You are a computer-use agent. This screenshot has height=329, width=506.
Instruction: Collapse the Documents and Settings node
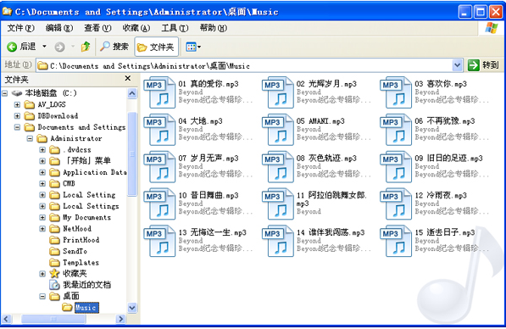[x=17, y=127]
